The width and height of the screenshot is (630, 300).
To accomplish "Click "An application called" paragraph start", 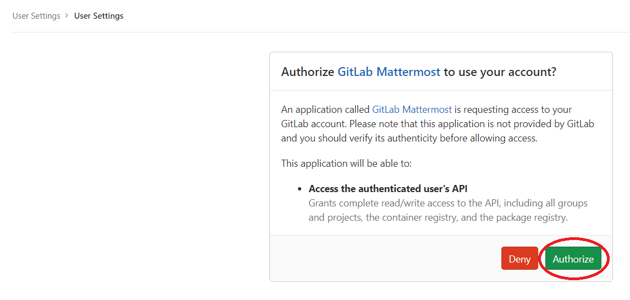I will [325, 110].
